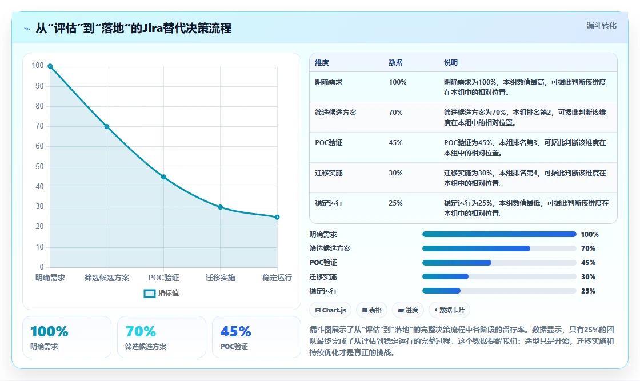640x381 pixels.
Task: Open the 45% POC验证 data card
Action: point(257,337)
